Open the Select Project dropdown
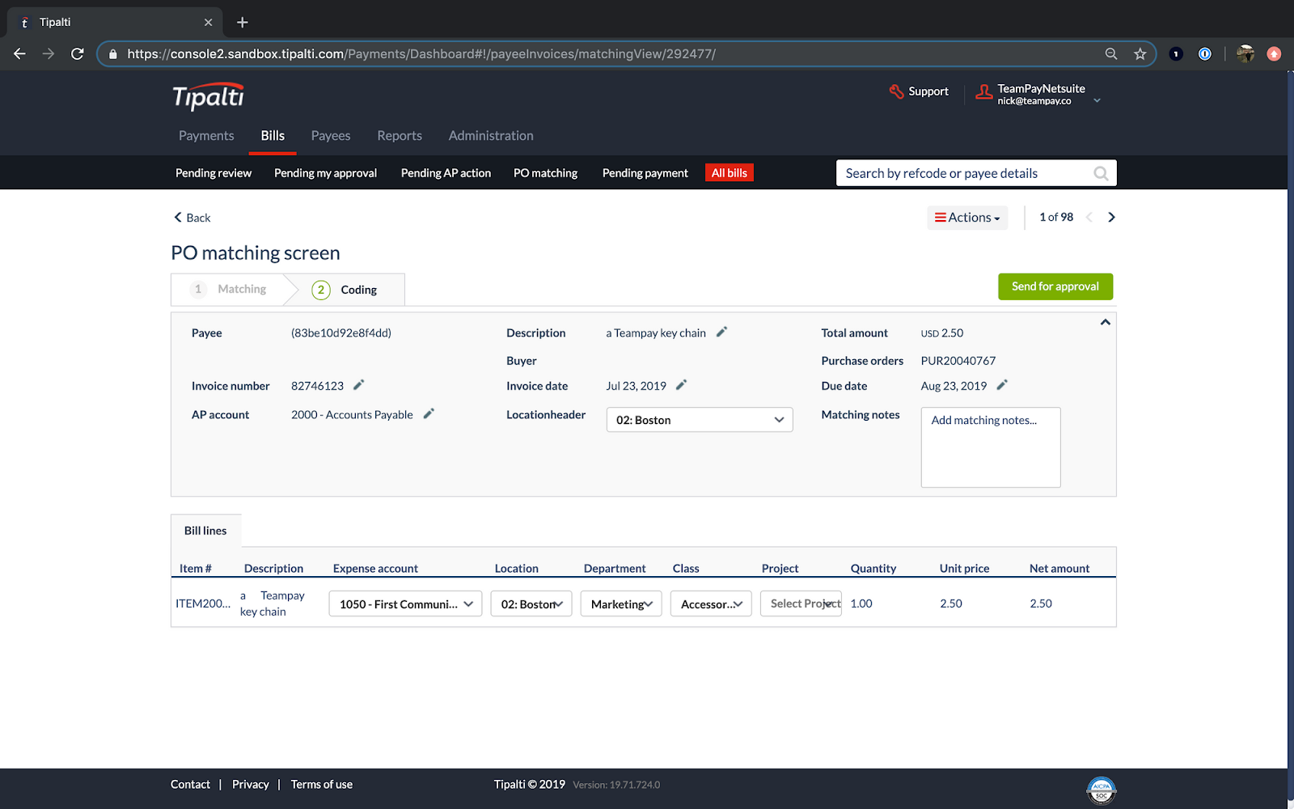The image size is (1294, 809). point(801,604)
